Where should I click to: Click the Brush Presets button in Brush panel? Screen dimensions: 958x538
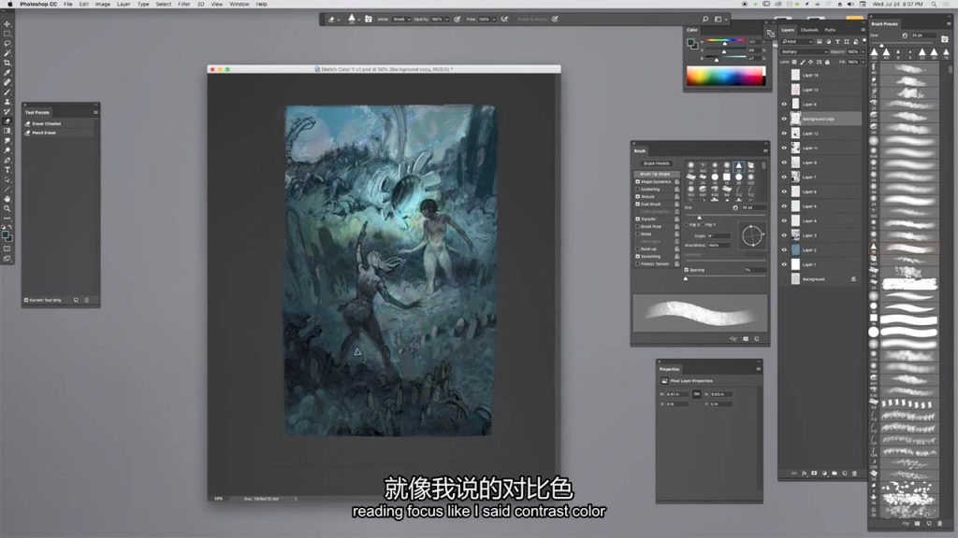656,163
